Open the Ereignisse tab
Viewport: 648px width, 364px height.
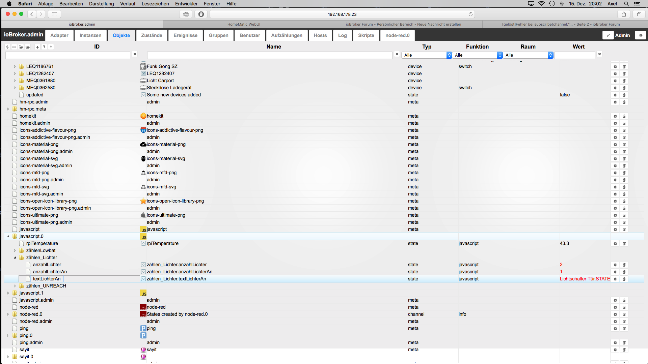(x=185, y=35)
